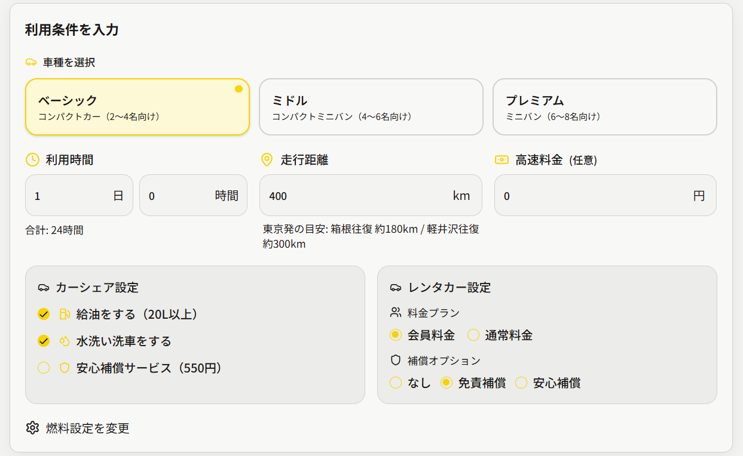743x456 pixels.
Task: Select the なし compensation radio button
Action: 395,383
